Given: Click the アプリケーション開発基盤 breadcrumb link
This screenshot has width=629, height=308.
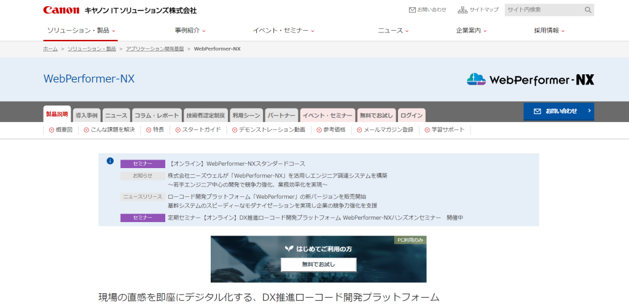Looking at the screenshot, I should pyautogui.click(x=156, y=48).
